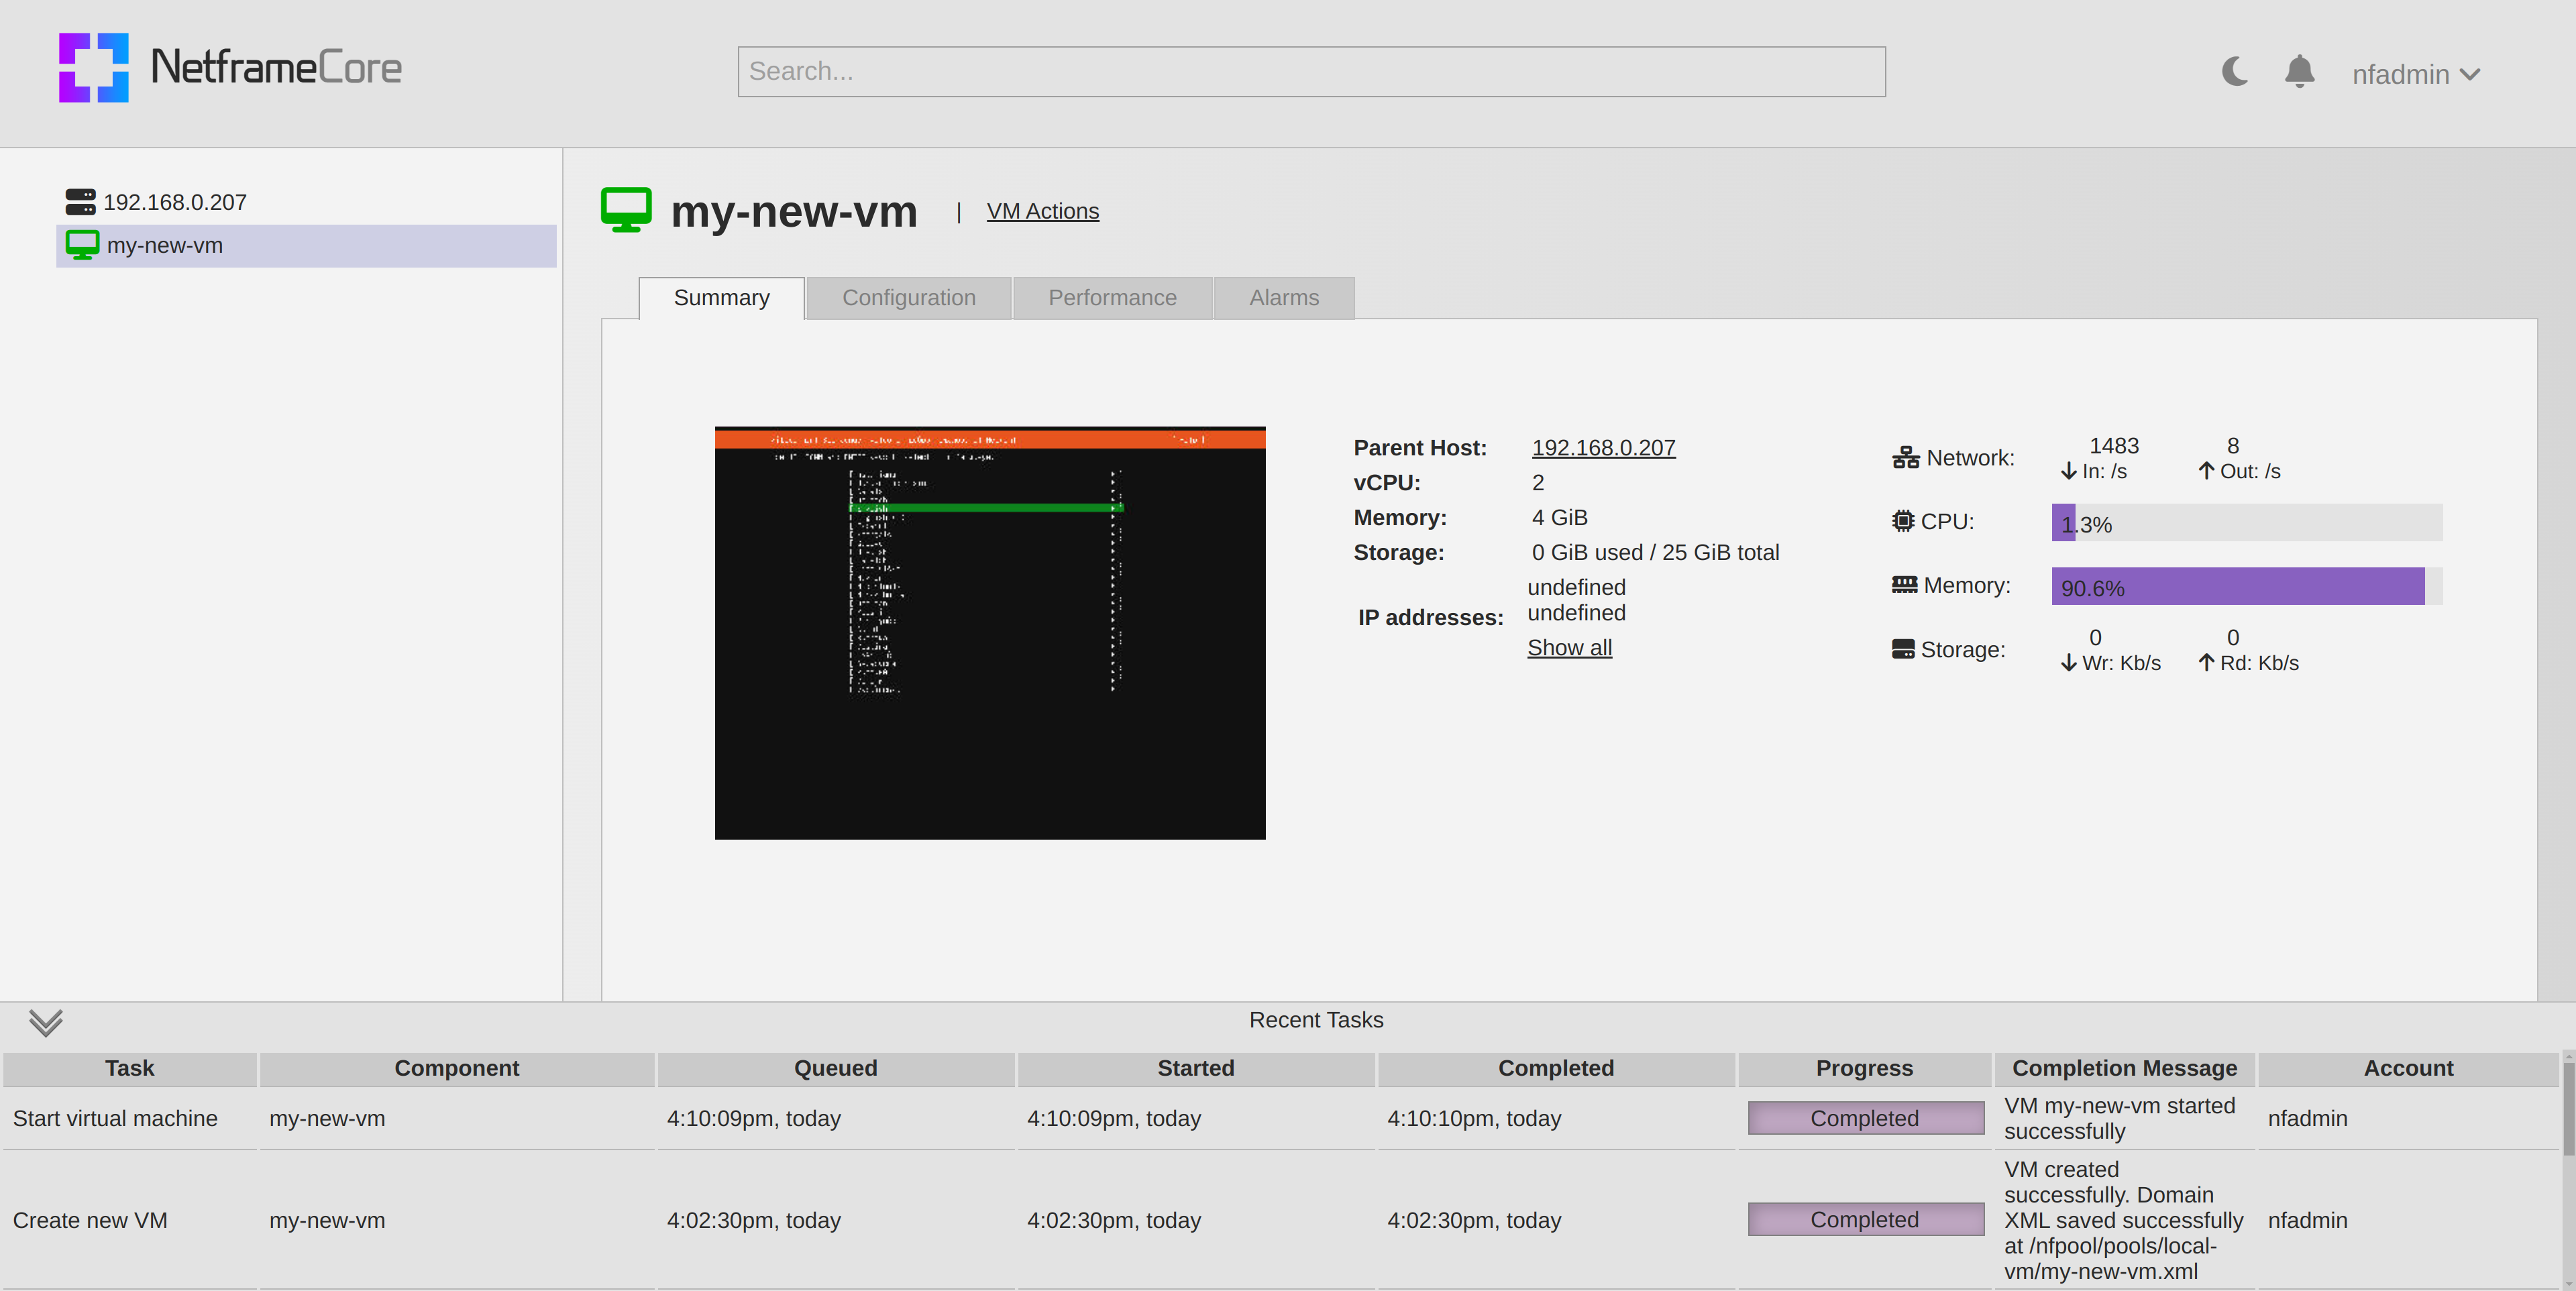Click Completed progress bar for Start virtual machine
The width and height of the screenshot is (2576, 1291).
1865,1119
